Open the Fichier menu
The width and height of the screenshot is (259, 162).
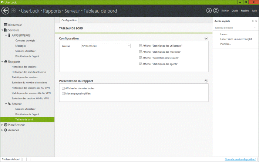click(225, 11)
